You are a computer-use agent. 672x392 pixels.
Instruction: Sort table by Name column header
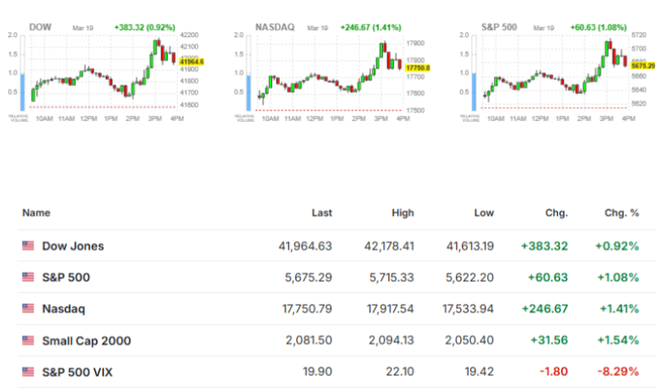coord(36,213)
